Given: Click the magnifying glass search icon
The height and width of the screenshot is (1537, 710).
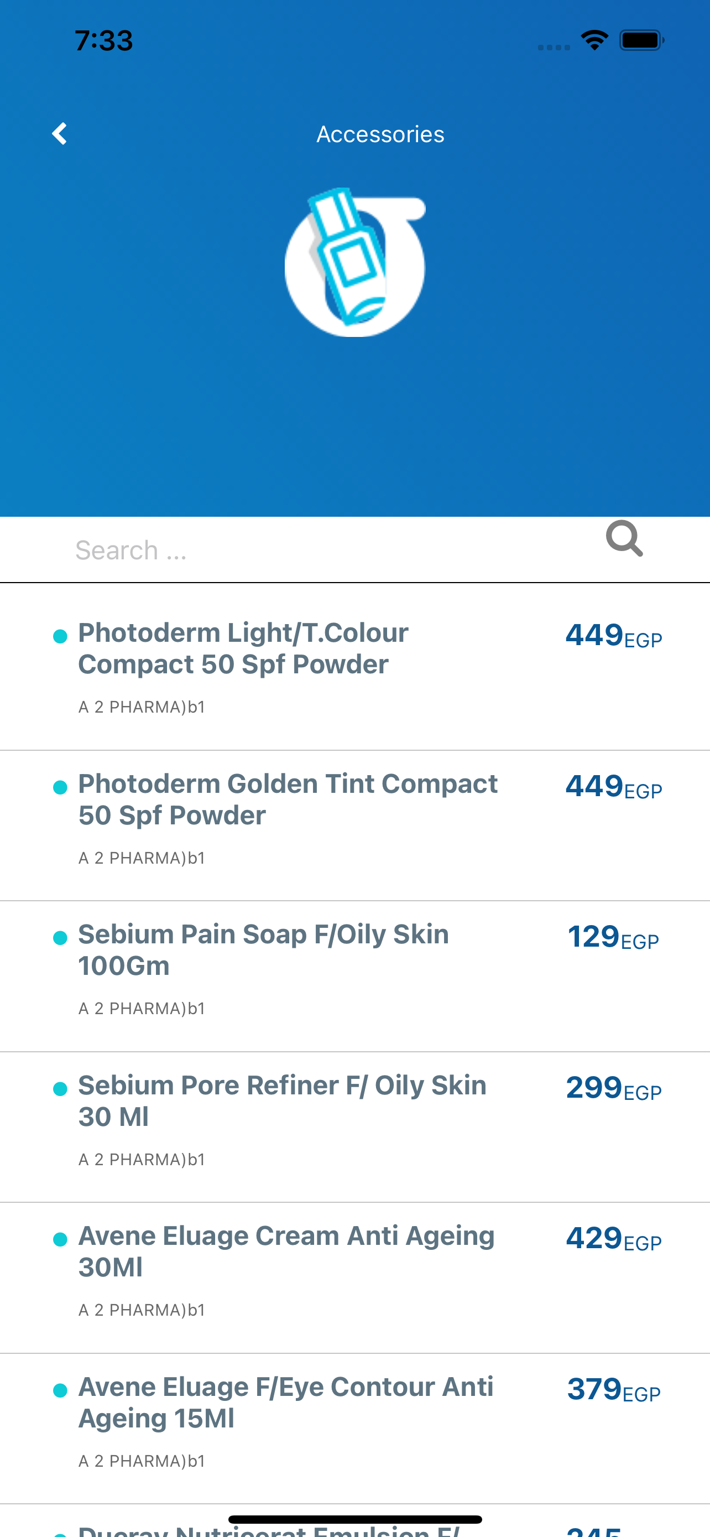Looking at the screenshot, I should click(624, 538).
